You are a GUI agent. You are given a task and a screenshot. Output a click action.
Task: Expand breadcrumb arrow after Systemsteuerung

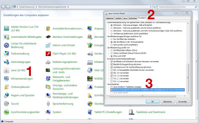click(x=36, y=7)
